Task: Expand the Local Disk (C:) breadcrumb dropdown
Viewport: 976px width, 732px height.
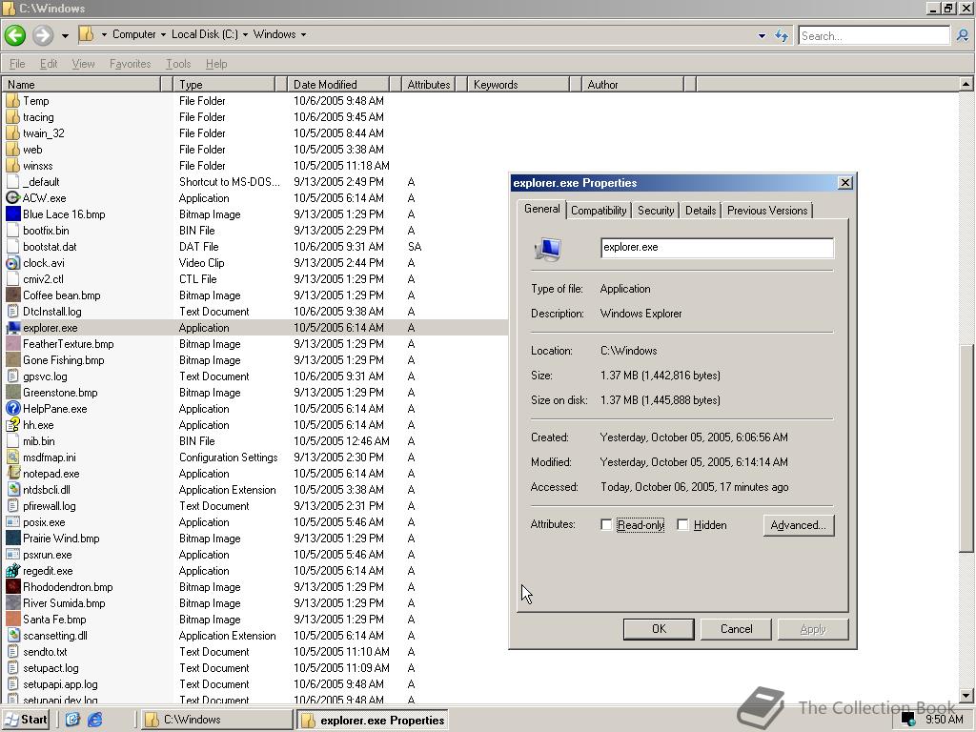Action: point(245,35)
